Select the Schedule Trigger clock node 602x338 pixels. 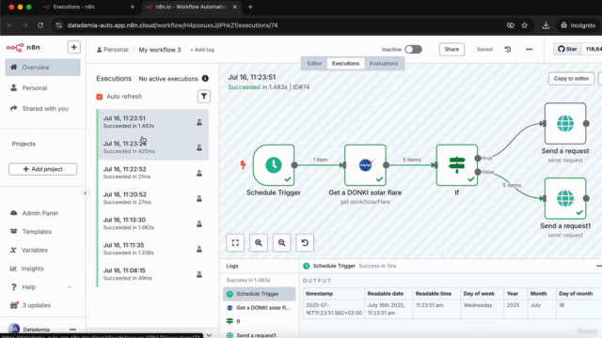[274, 165]
